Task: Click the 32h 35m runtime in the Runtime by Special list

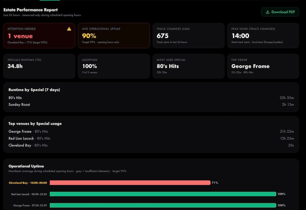Action: (287, 98)
